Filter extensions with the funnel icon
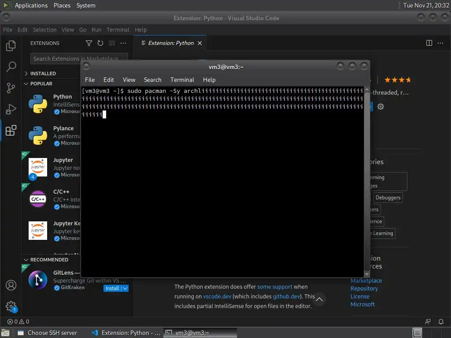 [89, 43]
